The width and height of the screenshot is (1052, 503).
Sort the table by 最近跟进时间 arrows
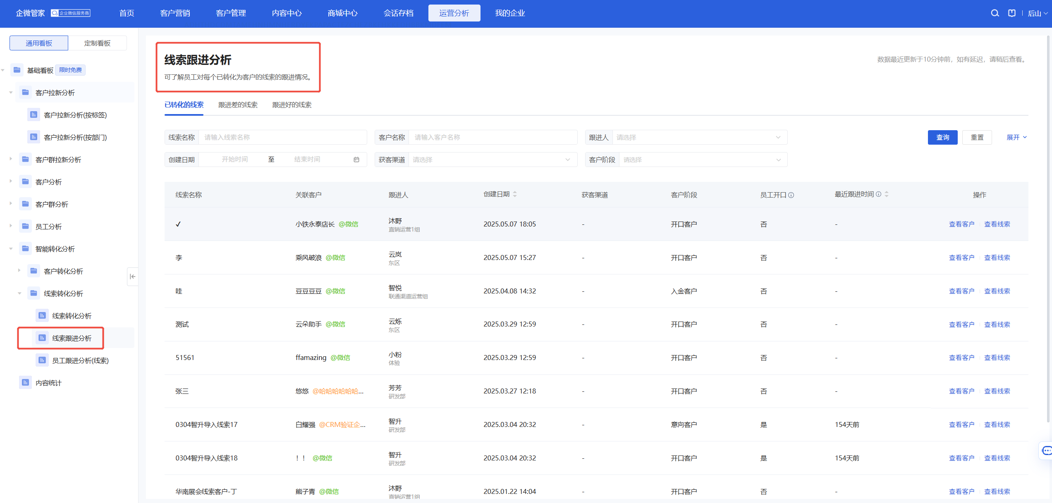pos(887,194)
